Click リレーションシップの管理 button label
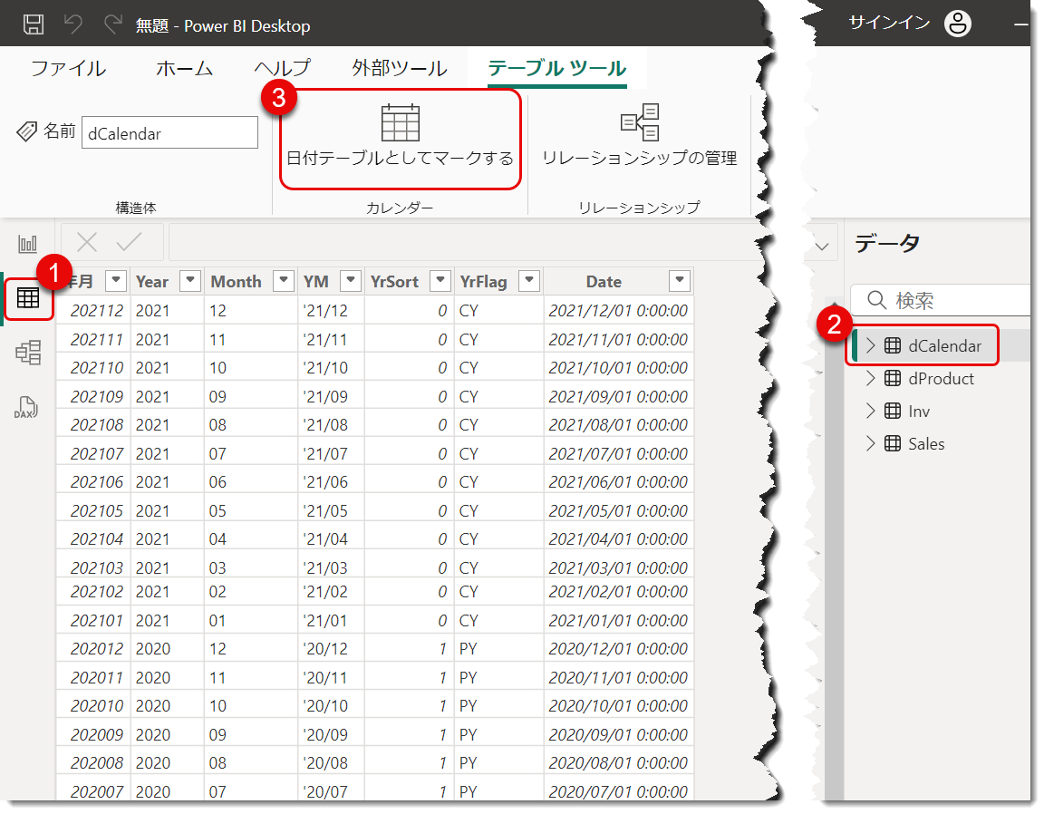The image size is (1044, 814). pyautogui.click(x=640, y=158)
